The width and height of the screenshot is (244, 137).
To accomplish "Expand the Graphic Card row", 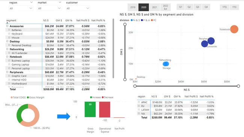I will pyautogui.click(x=9, y=76).
